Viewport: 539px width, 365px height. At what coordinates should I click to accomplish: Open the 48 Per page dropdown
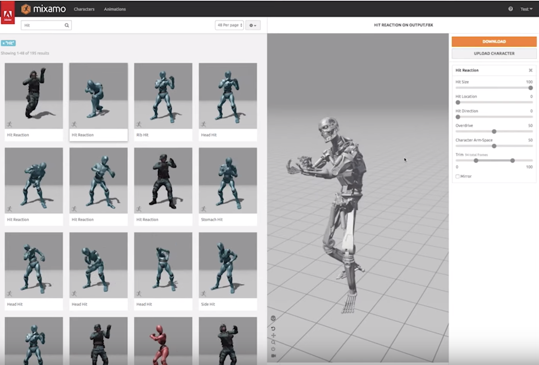tap(229, 25)
